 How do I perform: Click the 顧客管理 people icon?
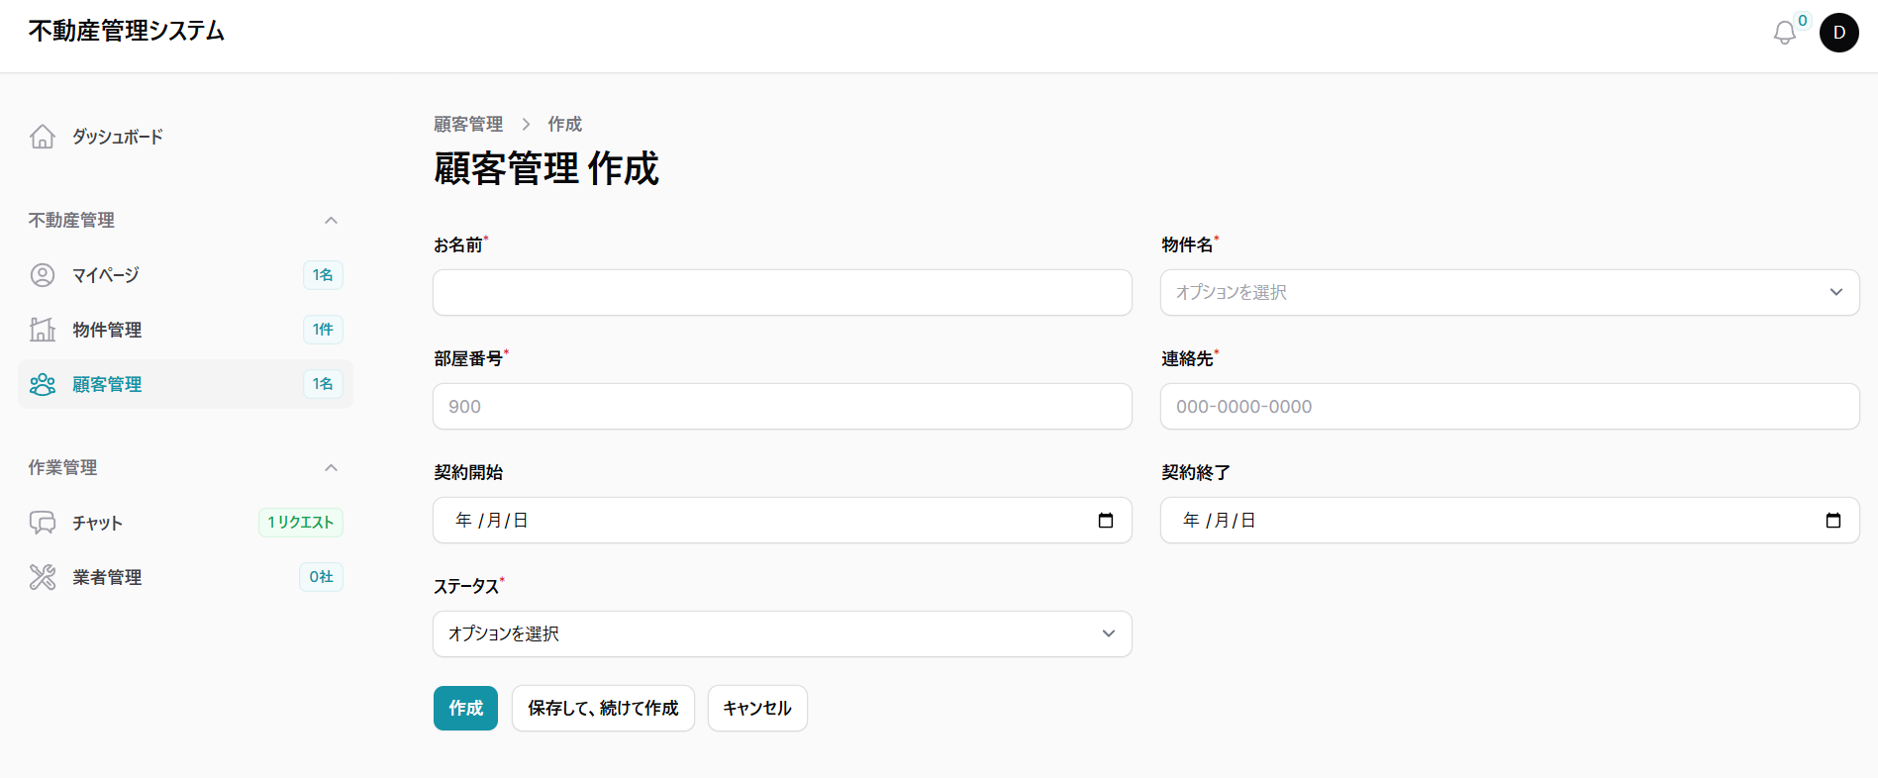[43, 384]
